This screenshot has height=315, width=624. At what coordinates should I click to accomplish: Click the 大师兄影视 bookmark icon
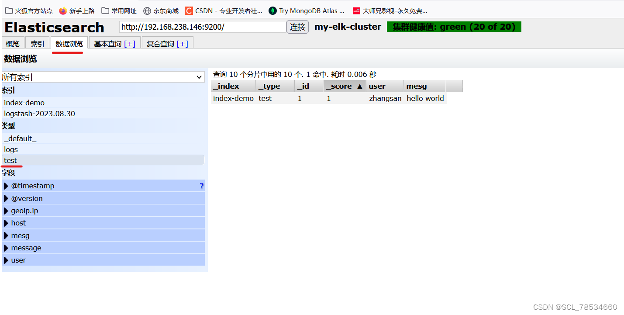point(356,11)
